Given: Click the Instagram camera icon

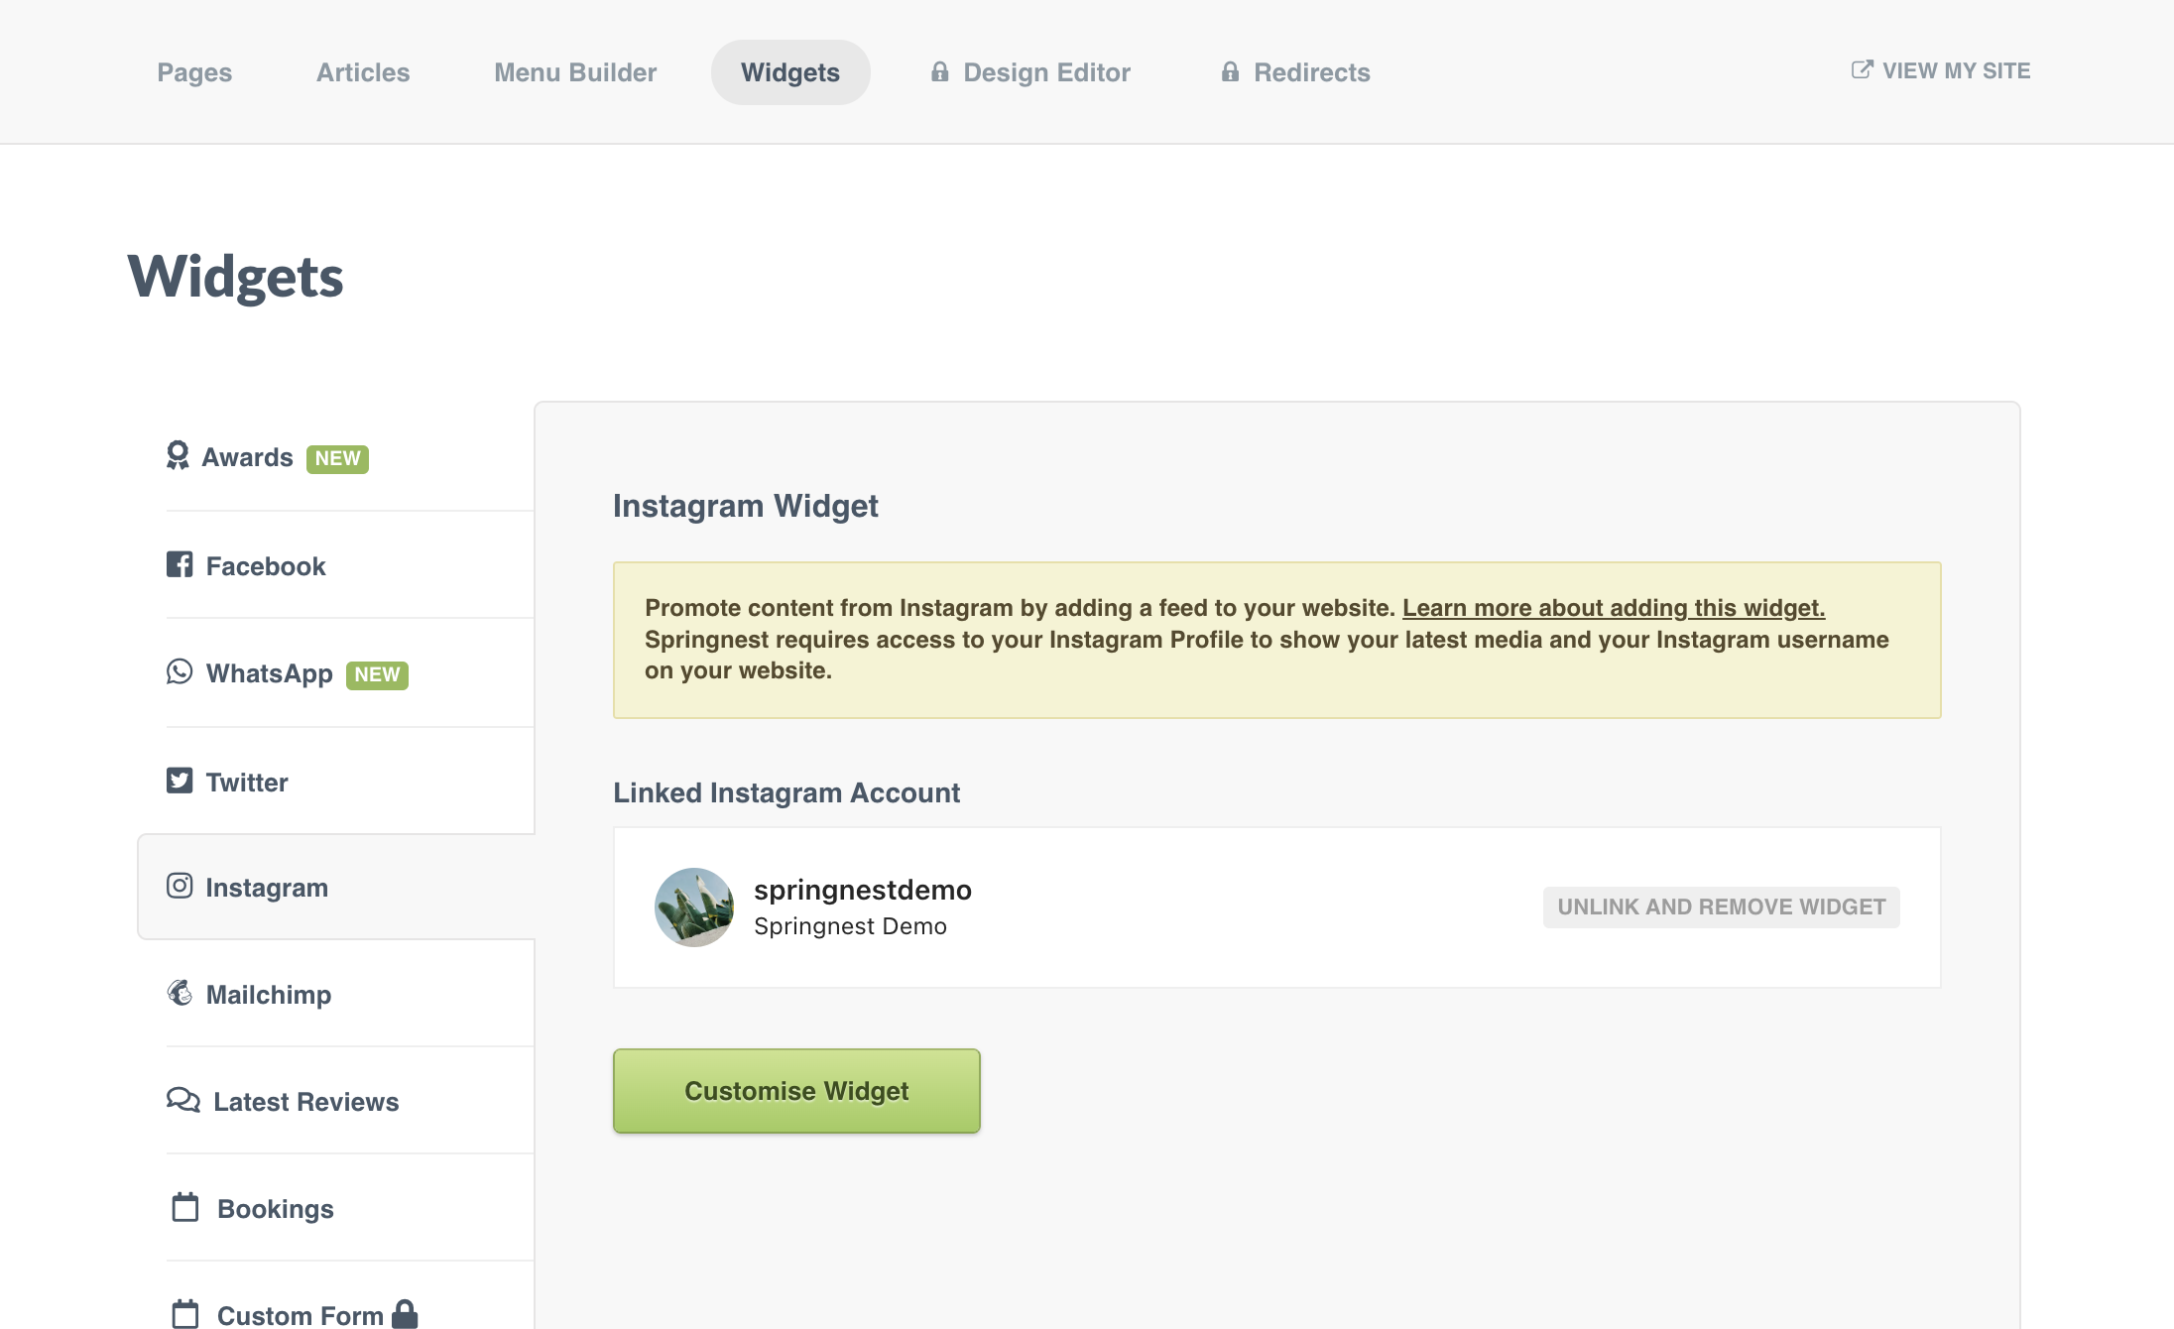Looking at the screenshot, I should point(180,886).
